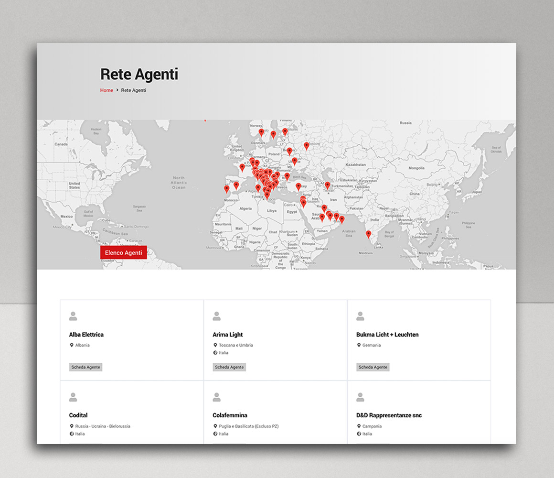Image resolution: width=554 pixels, height=478 pixels.
Task: Click the 'Albania' location text
Action: click(x=82, y=345)
